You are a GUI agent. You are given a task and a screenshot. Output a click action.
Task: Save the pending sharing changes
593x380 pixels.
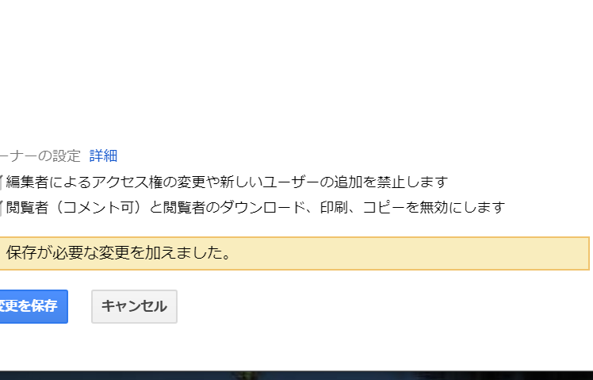pos(33,306)
